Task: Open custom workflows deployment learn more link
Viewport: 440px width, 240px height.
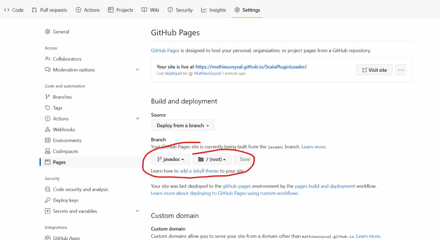Action: 225,193
